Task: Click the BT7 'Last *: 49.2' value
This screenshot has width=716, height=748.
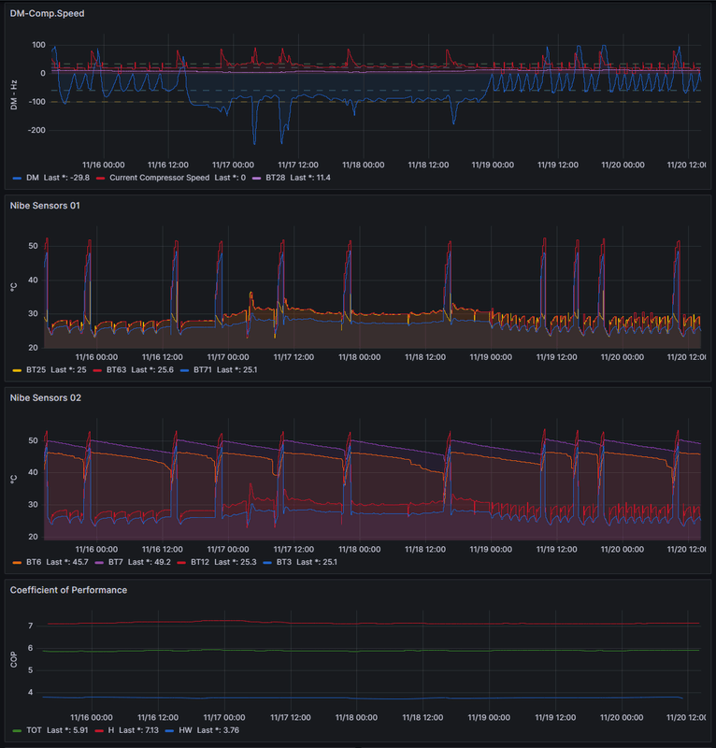Action: (150, 562)
